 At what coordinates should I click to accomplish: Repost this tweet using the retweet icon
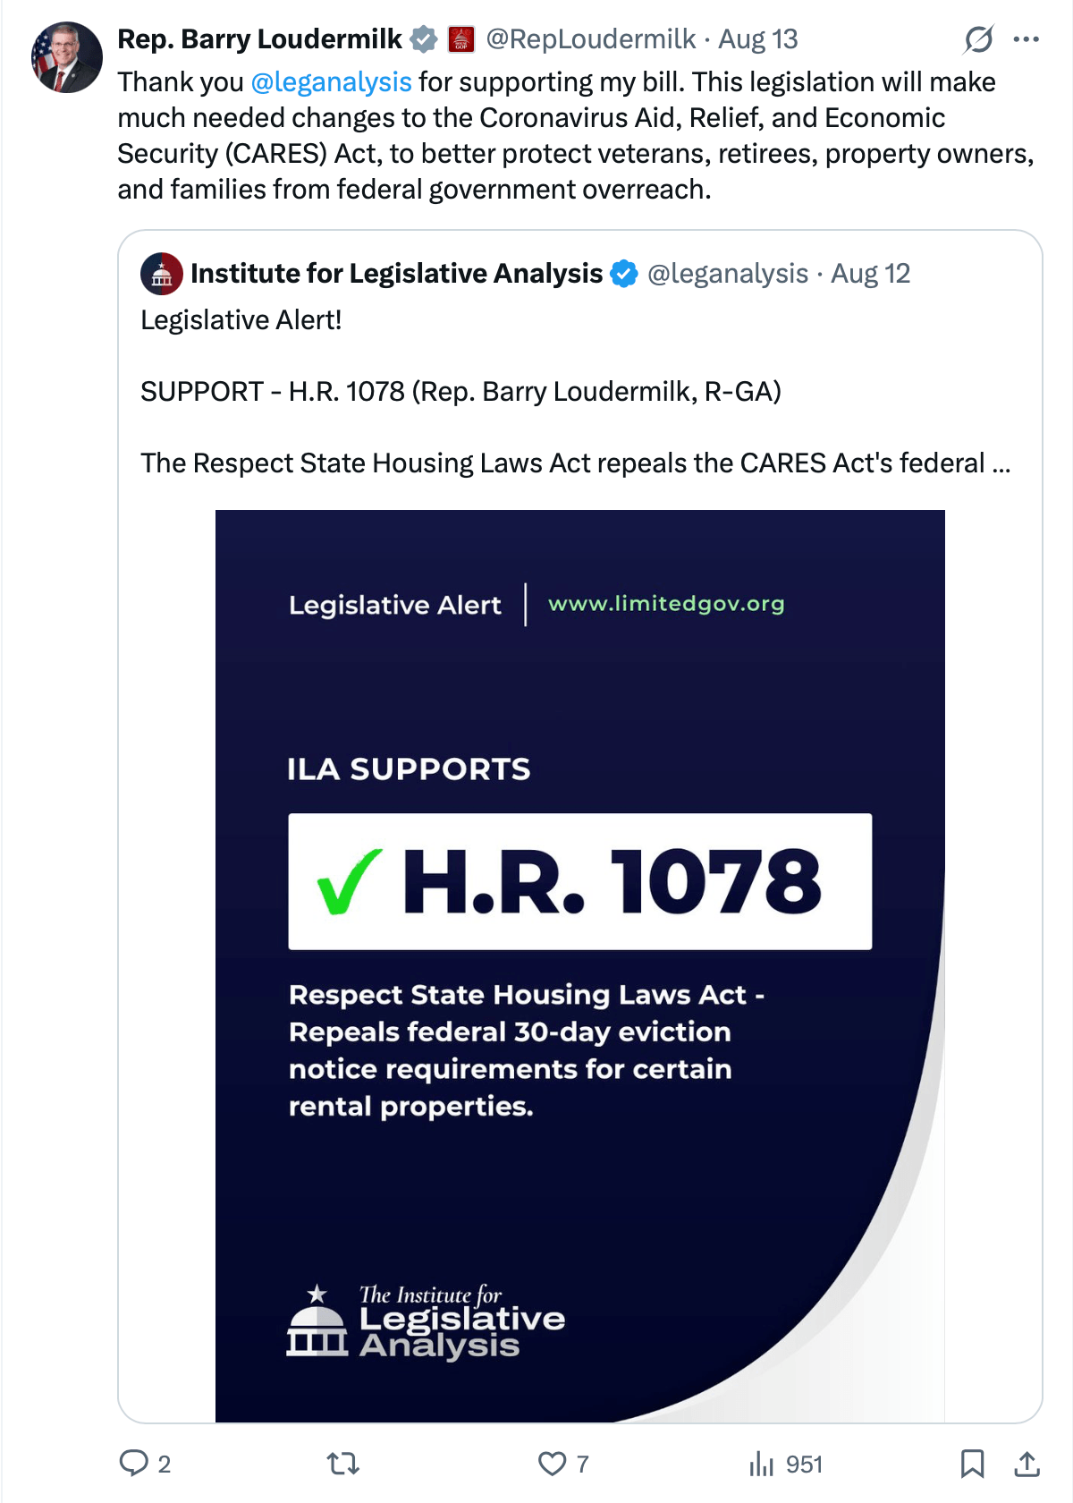pos(343,1464)
